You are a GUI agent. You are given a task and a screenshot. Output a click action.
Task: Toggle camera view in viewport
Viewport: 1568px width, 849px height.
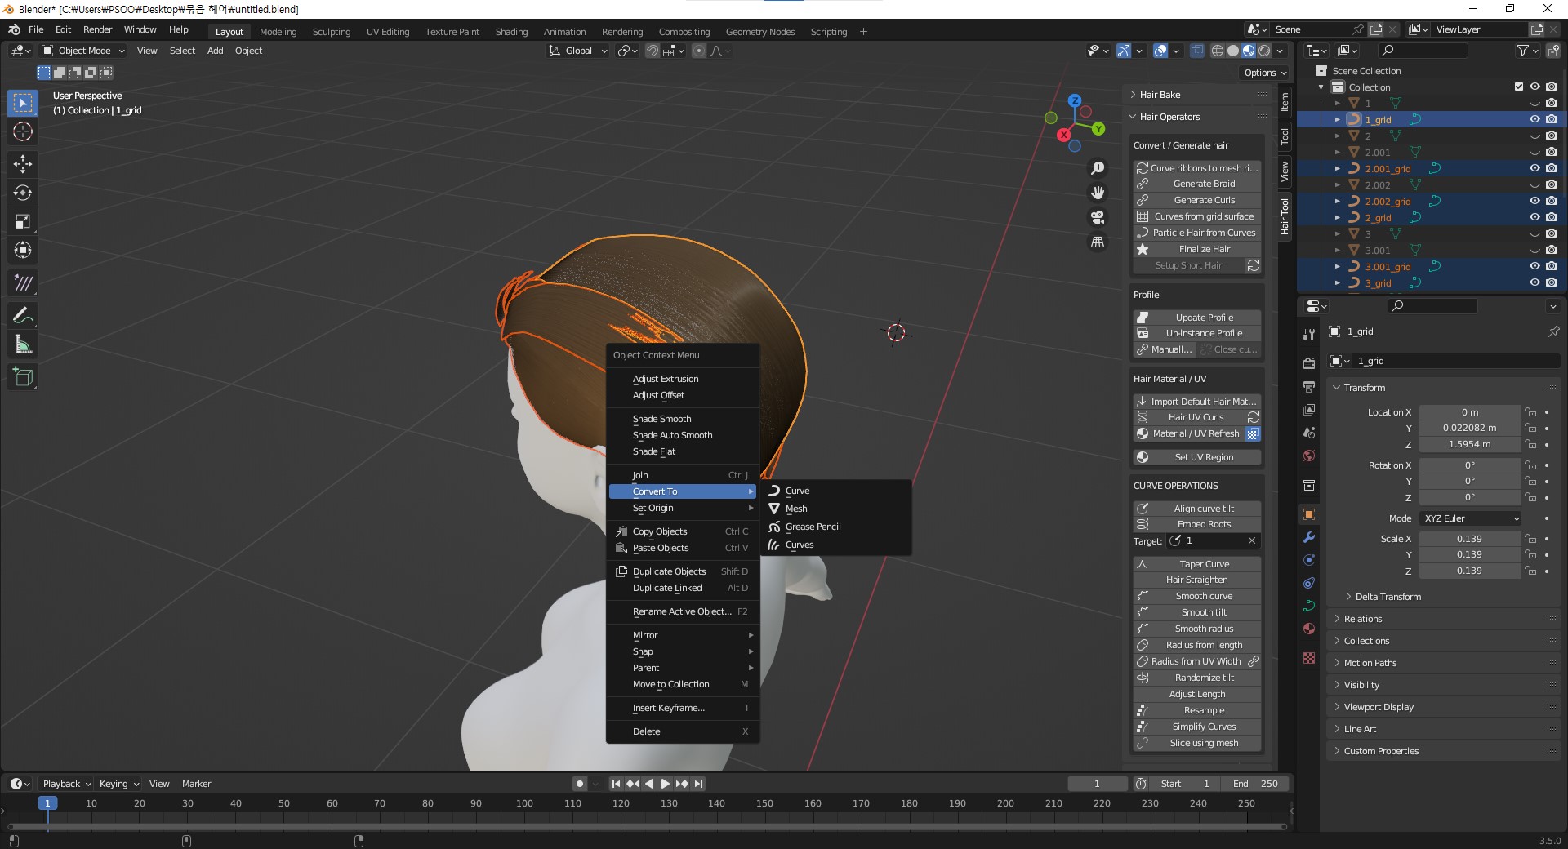1098,217
